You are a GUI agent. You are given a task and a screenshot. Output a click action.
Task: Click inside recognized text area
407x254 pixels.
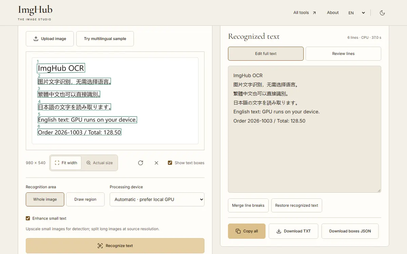click(x=305, y=129)
